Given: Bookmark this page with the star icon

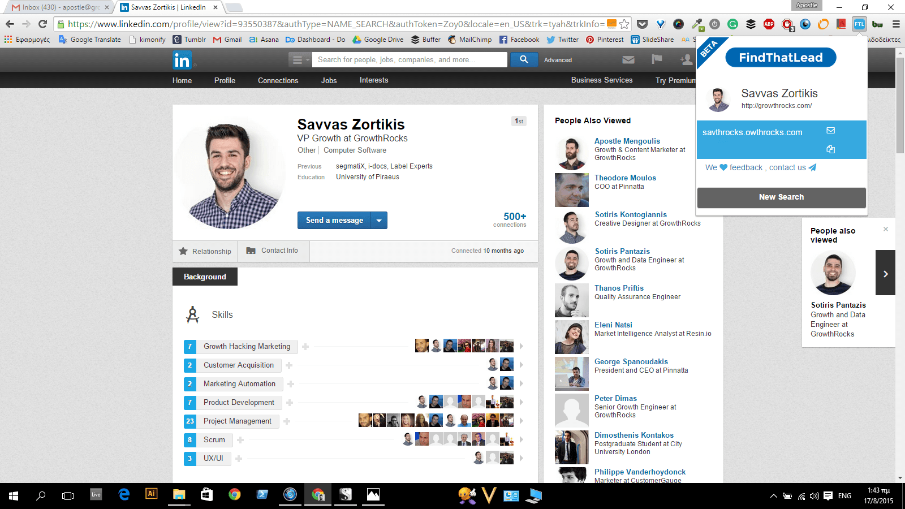Looking at the screenshot, I should (624, 24).
